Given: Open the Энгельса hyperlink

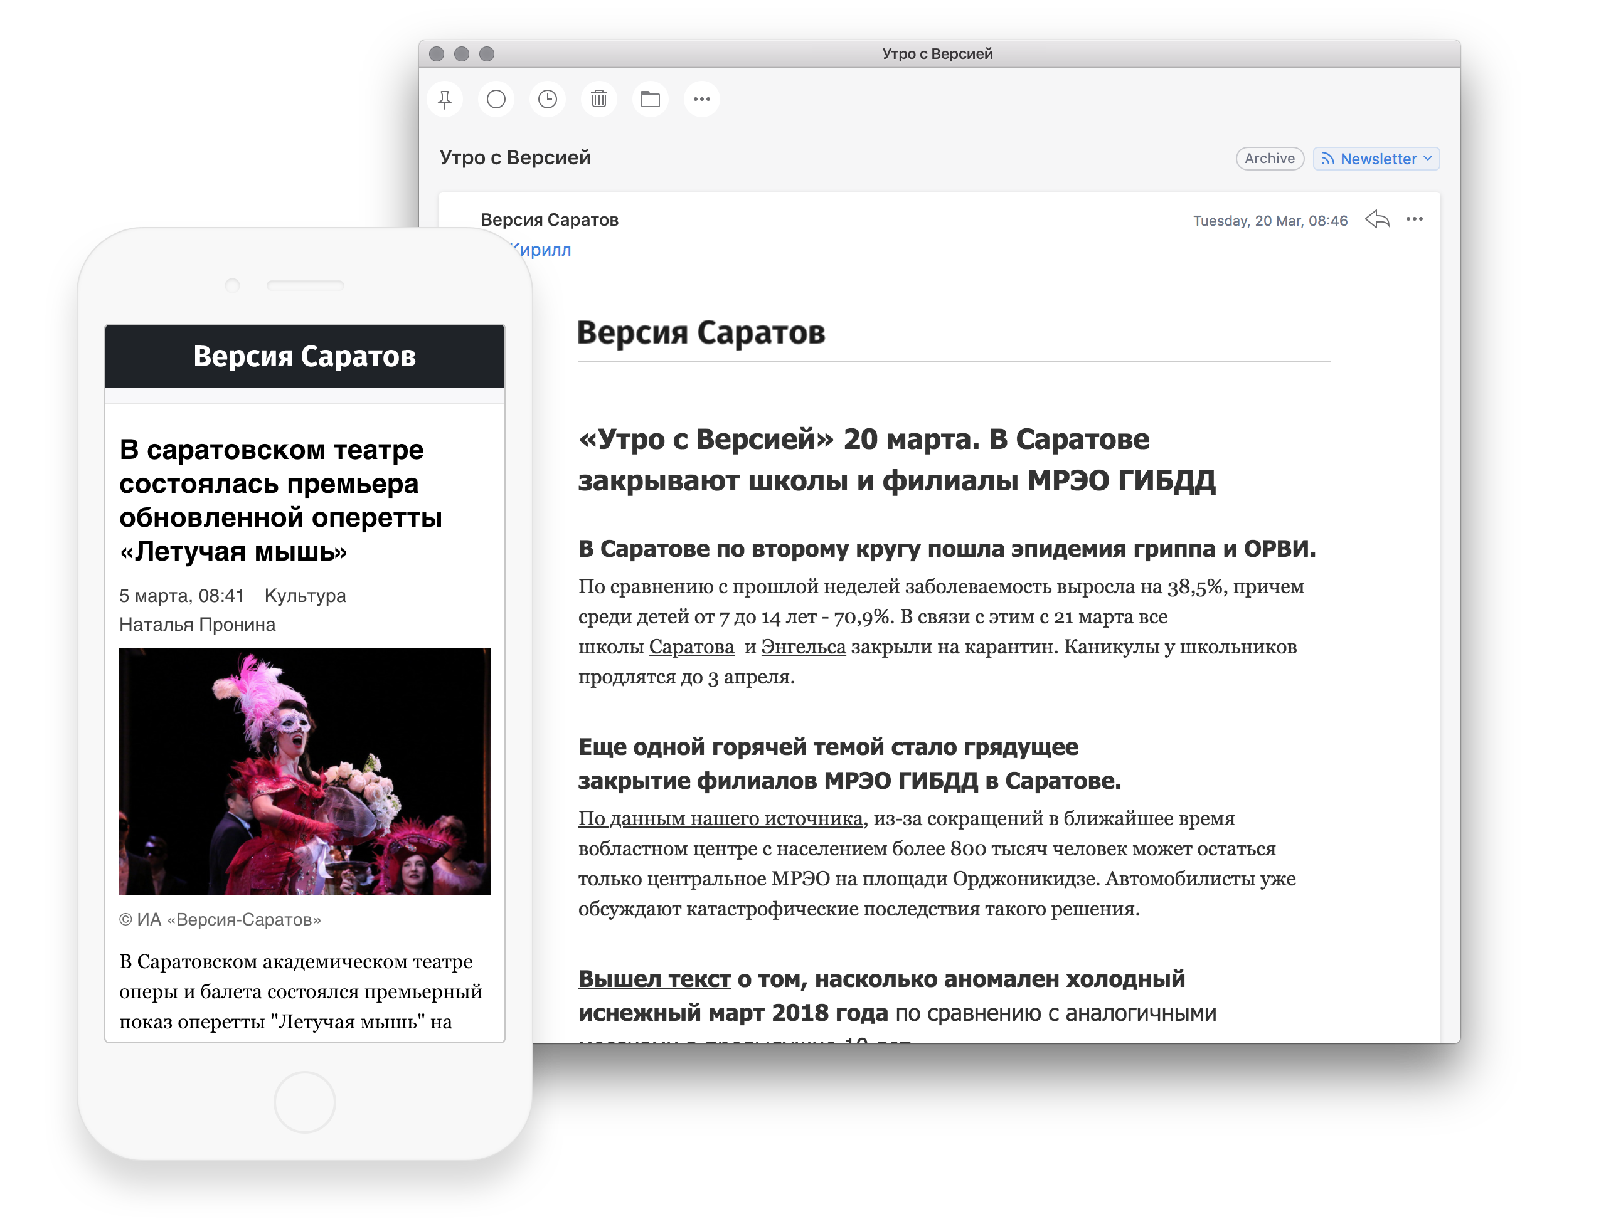Looking at the screenshot, I should point(803,646).
